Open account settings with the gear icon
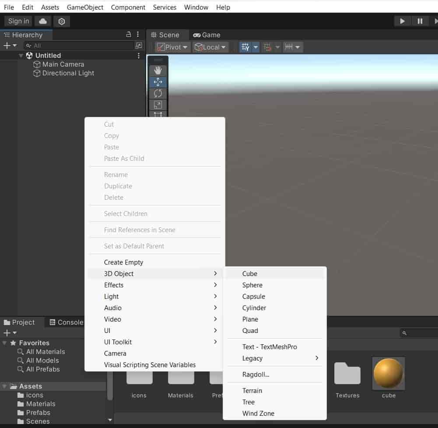438x428 pixels. (61, 21)
